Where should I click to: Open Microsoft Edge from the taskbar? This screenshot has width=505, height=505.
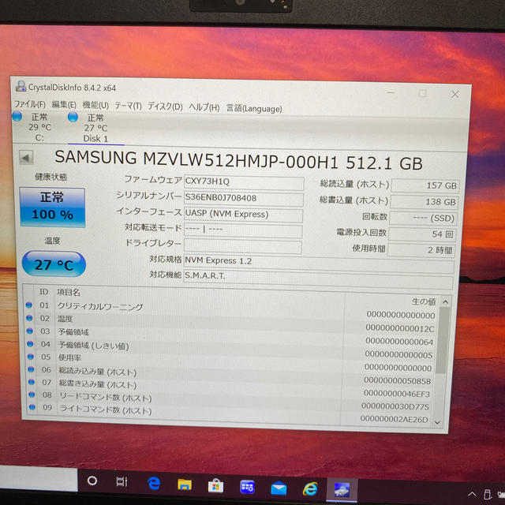coord(154,484)
